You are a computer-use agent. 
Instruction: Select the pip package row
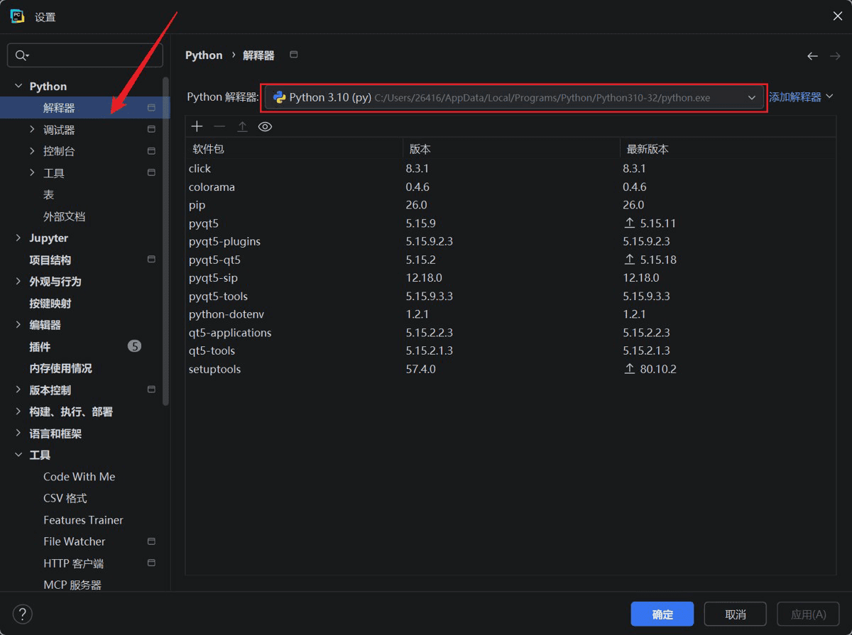pyautogui.click(x=510, y=205)
